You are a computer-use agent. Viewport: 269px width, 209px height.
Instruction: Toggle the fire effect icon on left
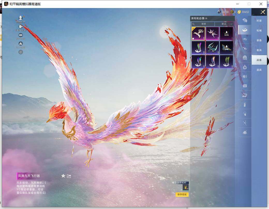(21, 44)
